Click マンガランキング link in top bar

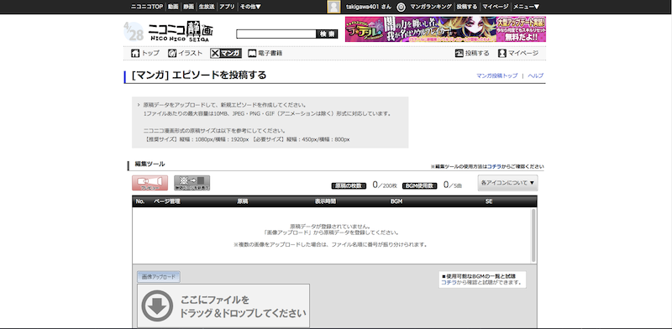pyautogui.click(x=431, y=7)
